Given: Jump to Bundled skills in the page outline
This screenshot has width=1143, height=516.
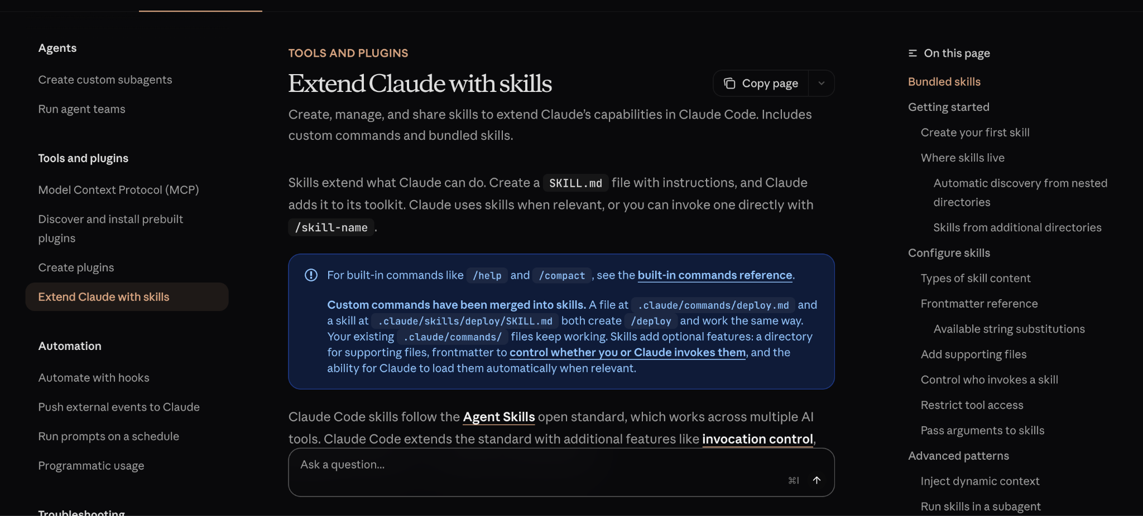Looking at the screenshot, I should click(x=944, y=81).
